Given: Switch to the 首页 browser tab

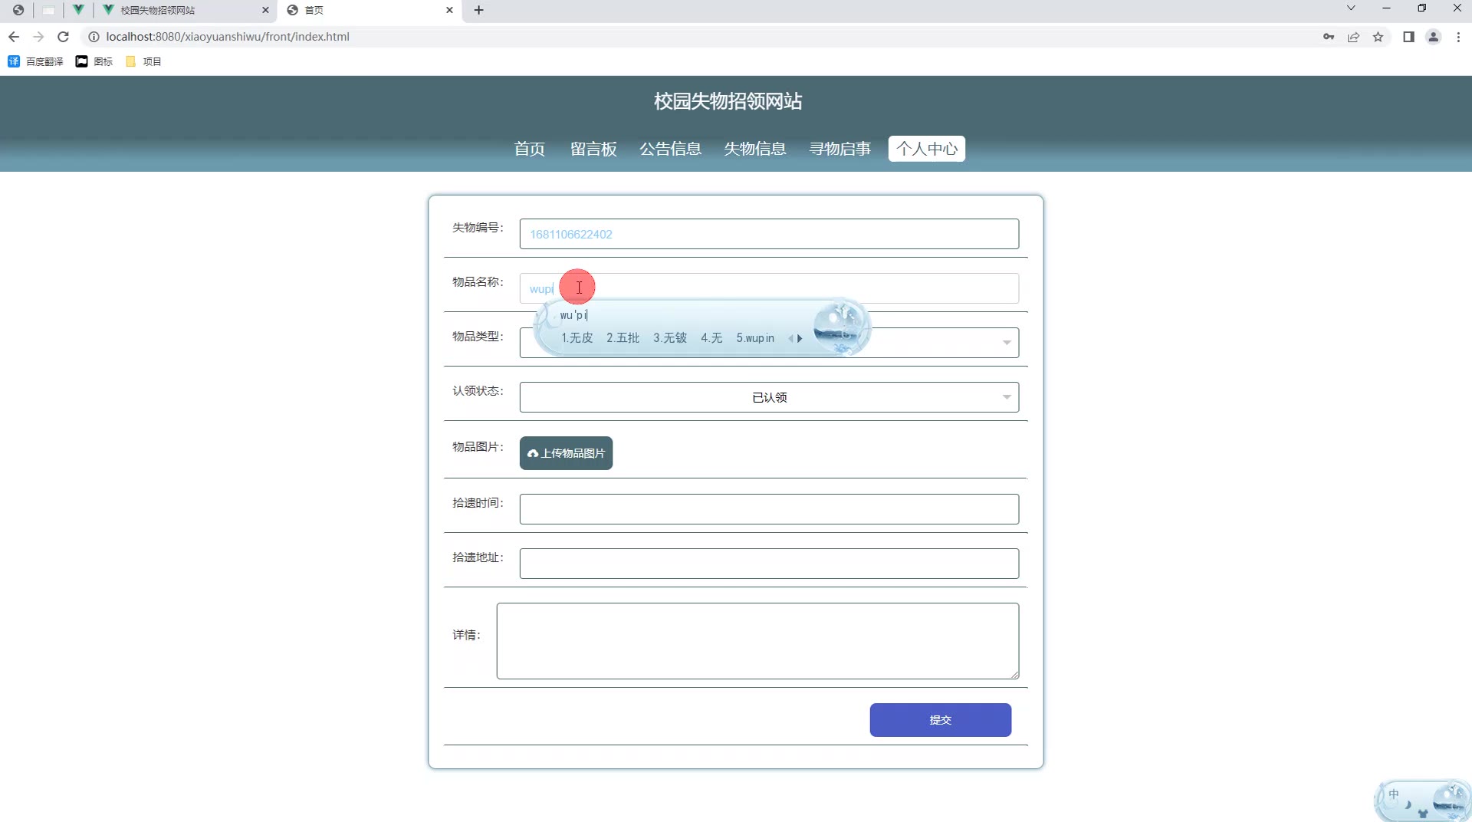Looking at the screenshot, I should click(370, 10).
